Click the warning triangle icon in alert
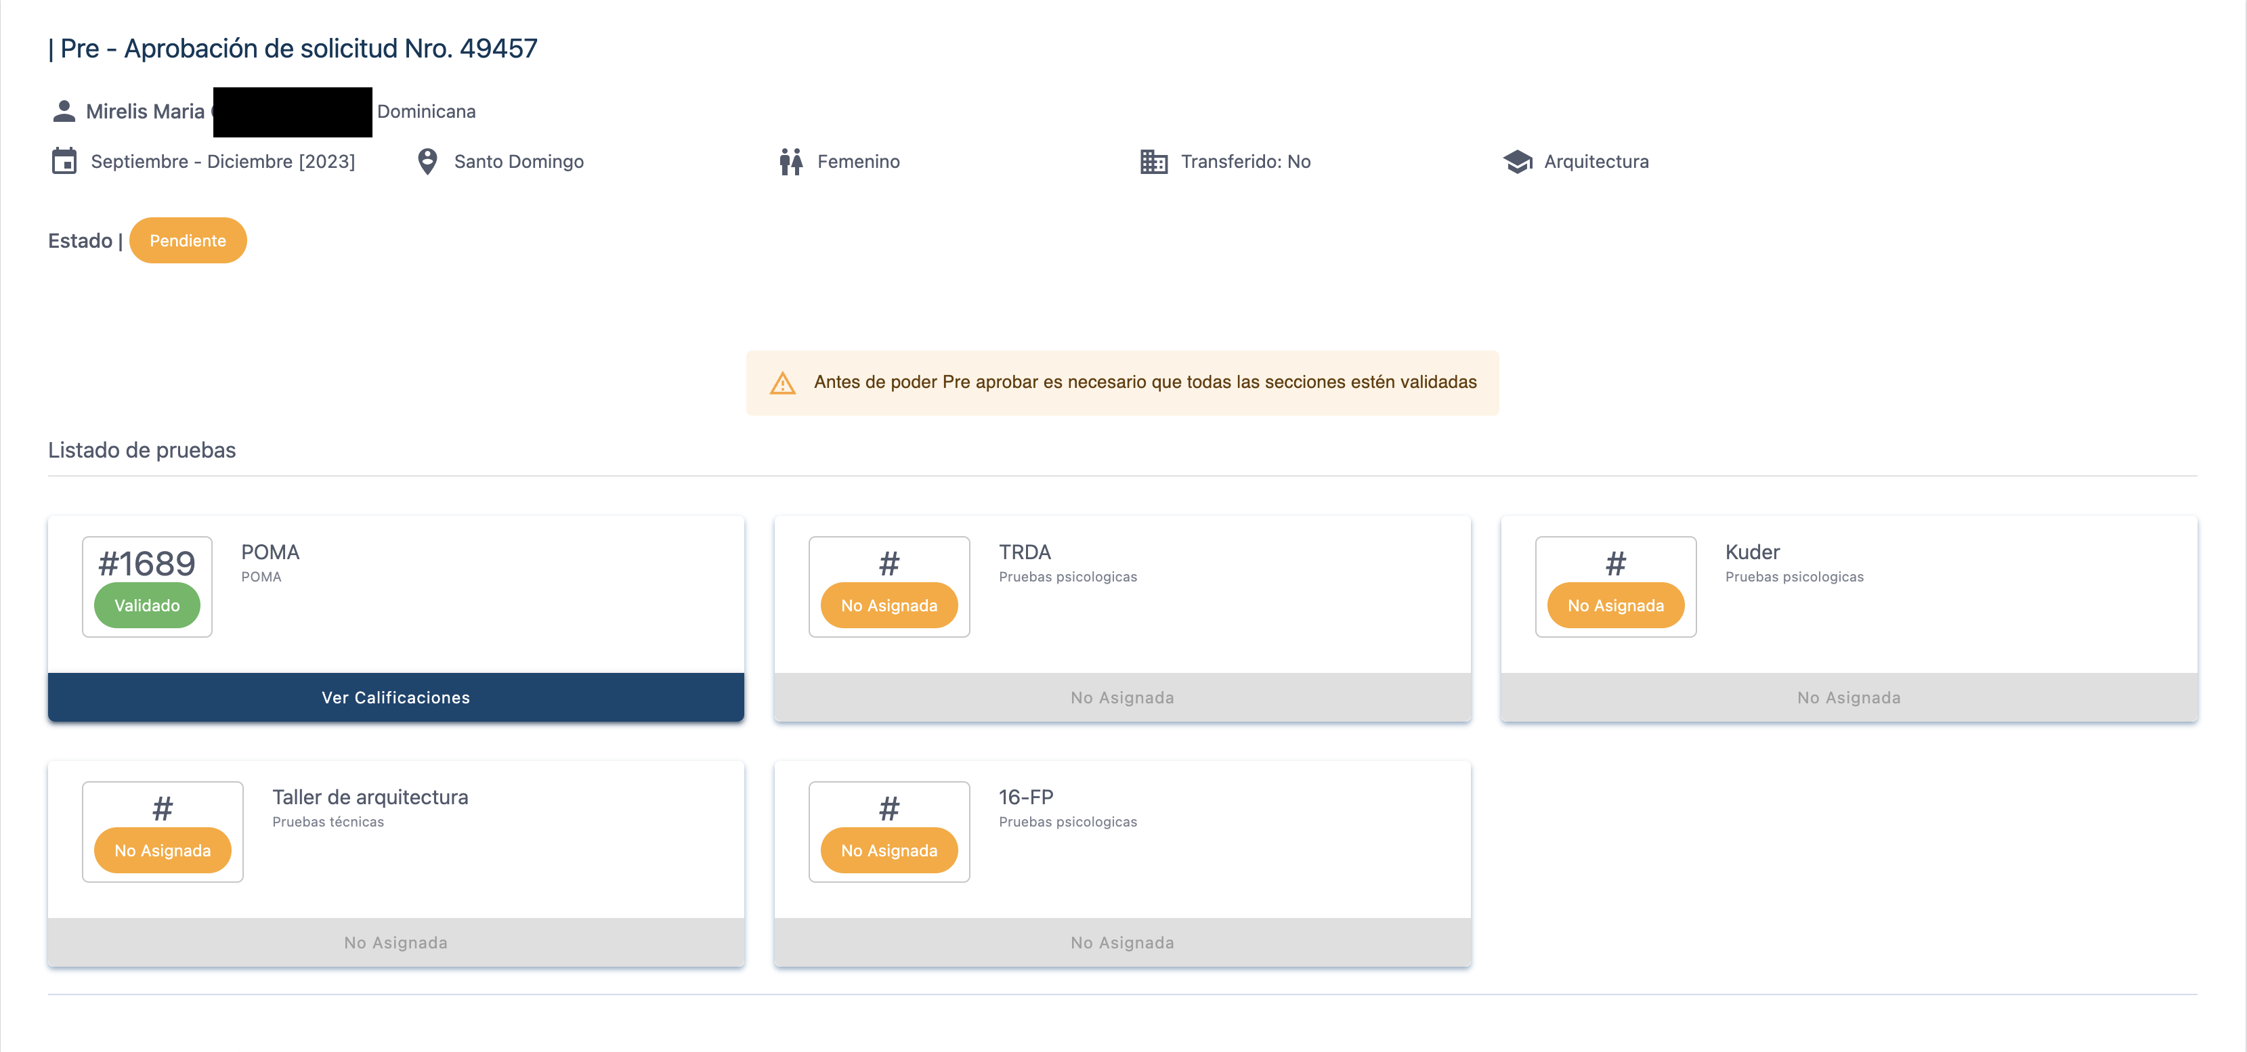2247x1052 pixels. point(782,383)
